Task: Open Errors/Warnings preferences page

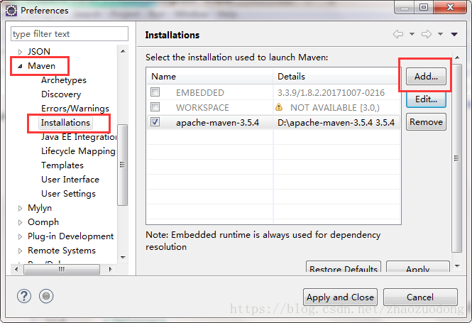Action: point(75,109)
